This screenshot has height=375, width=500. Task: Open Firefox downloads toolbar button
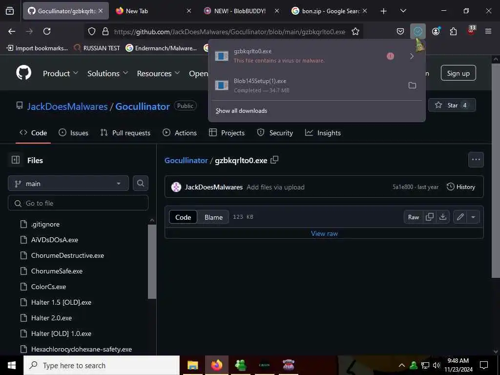coord(418,31)
